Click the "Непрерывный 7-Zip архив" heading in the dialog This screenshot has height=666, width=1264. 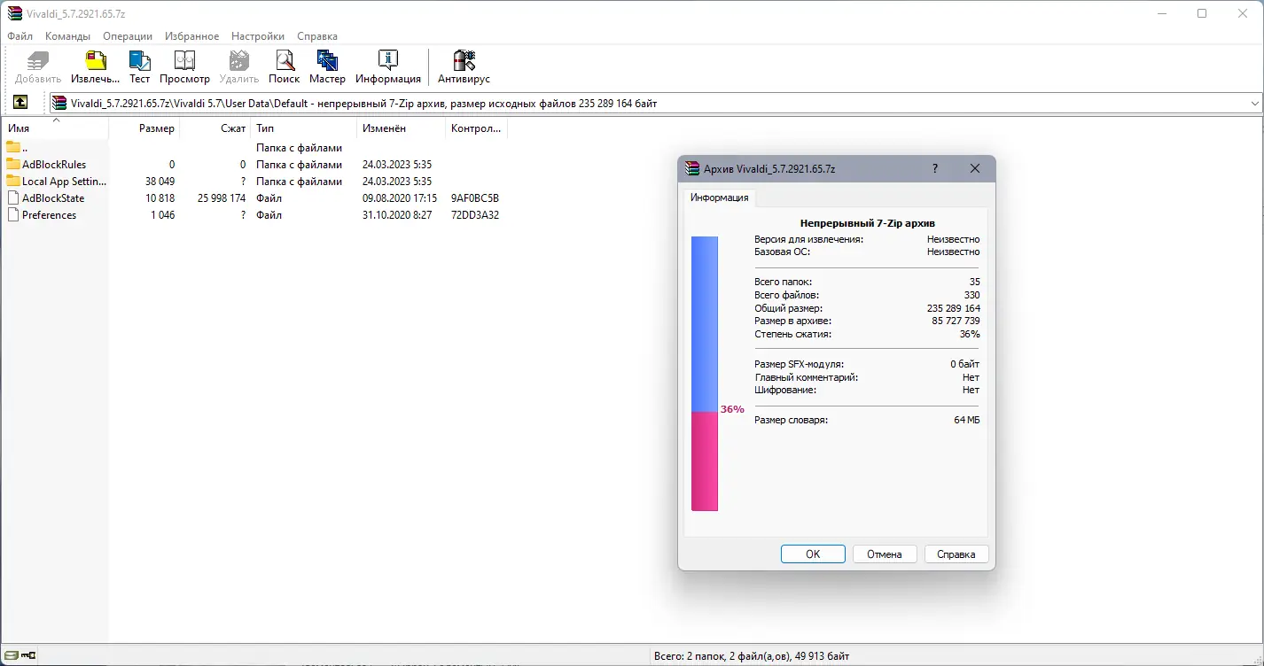867,223
